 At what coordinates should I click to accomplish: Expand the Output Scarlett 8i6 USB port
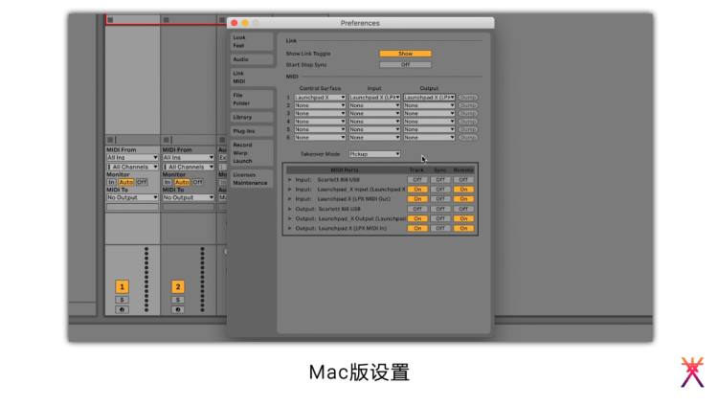289,209
